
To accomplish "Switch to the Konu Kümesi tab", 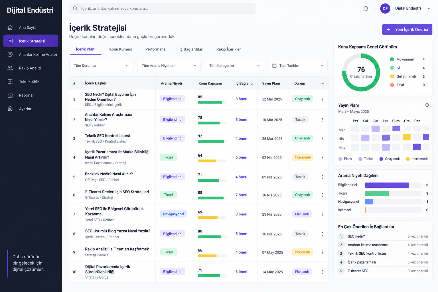I will click(x=121, y=49).
